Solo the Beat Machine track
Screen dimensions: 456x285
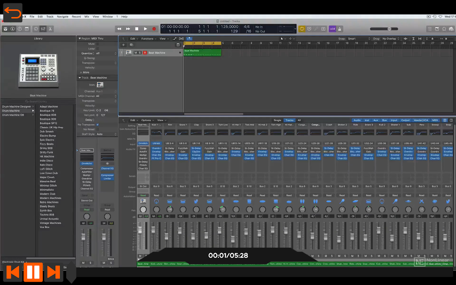(140, 53)
